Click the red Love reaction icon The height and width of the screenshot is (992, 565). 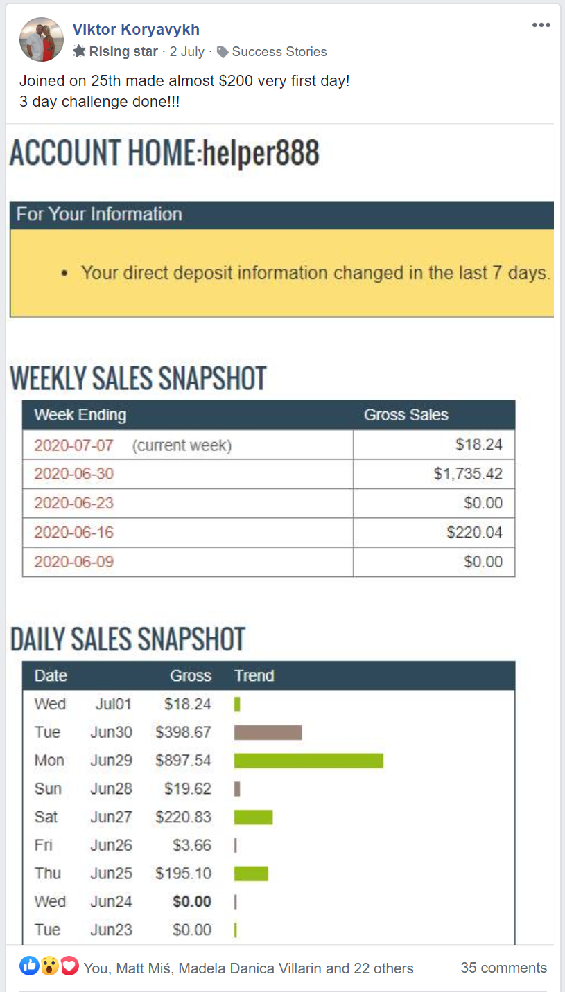[x=69, y=966]
